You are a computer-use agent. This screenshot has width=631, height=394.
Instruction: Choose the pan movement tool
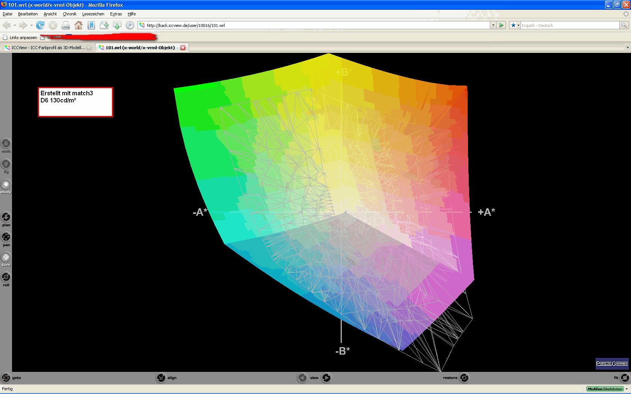click(x=6, y=237)
